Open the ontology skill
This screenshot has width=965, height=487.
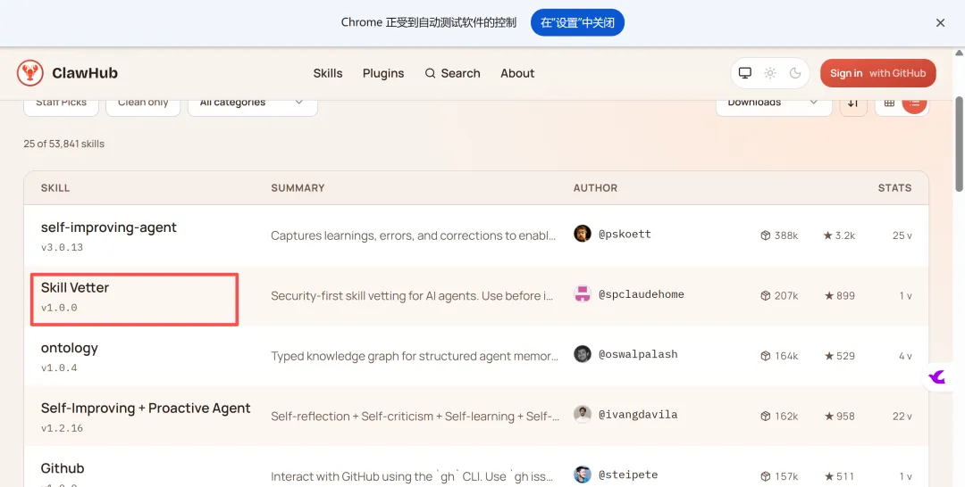(x=70, y=348)
